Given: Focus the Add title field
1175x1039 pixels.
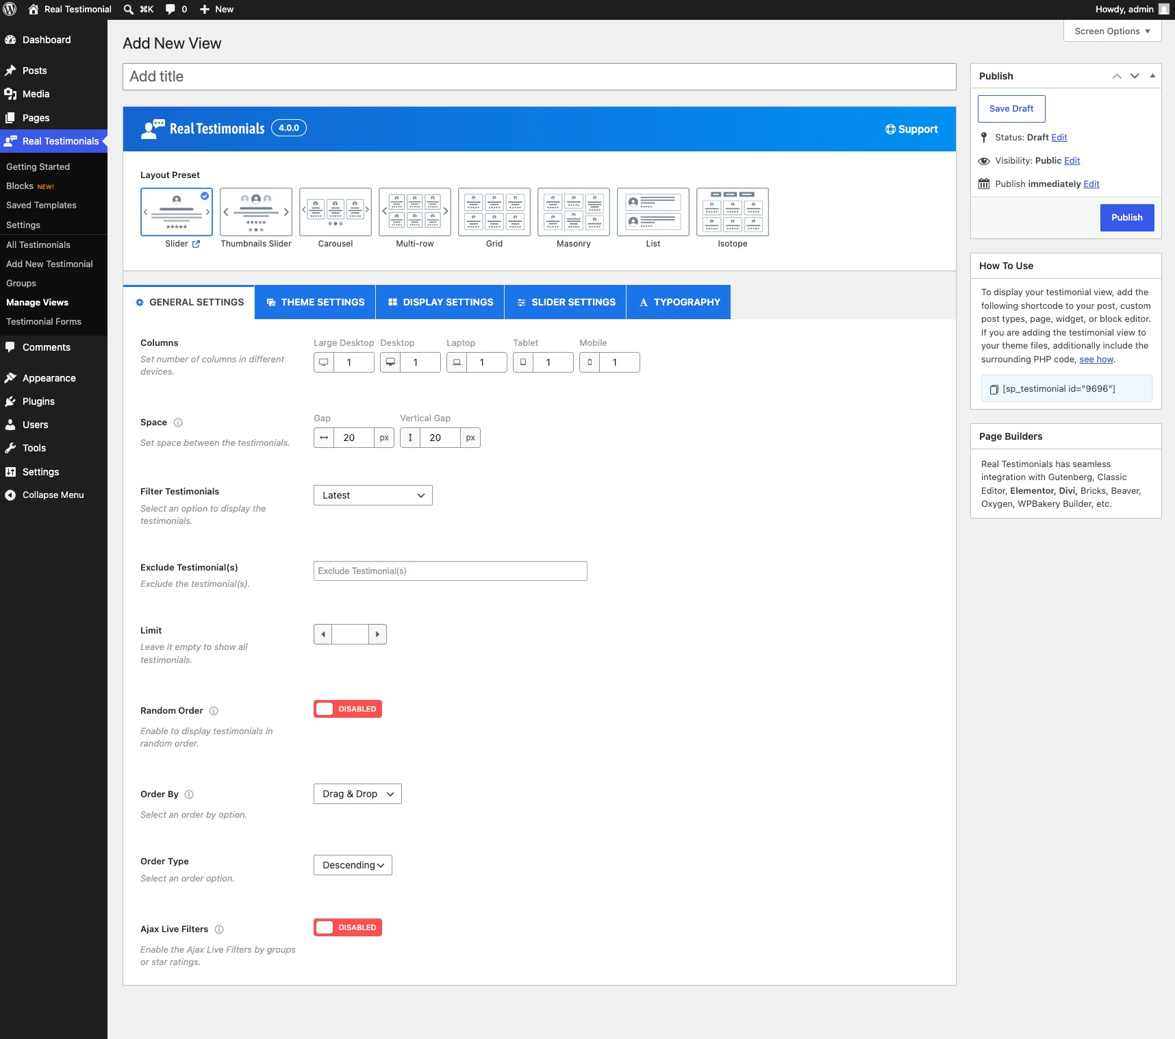Looking at the screenshot, I should (x=540, y=77).
